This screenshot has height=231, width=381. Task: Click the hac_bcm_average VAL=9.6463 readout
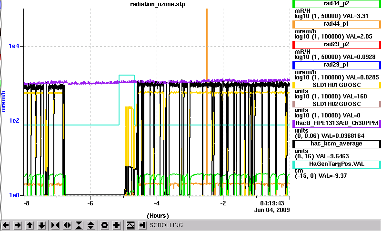click(x=331, y=156)
